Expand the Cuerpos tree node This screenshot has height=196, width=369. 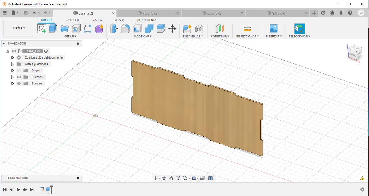pos(12,77)
